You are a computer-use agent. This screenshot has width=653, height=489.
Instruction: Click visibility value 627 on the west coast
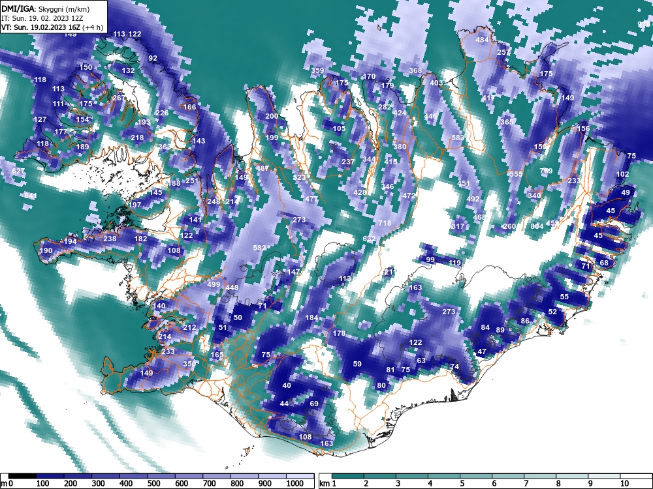coord(18,171)
